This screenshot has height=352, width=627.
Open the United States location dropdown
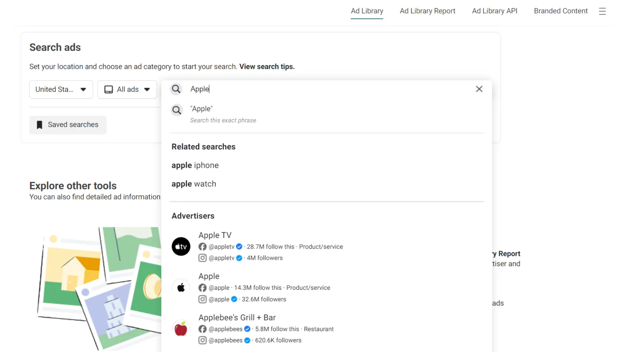point(61,90)
